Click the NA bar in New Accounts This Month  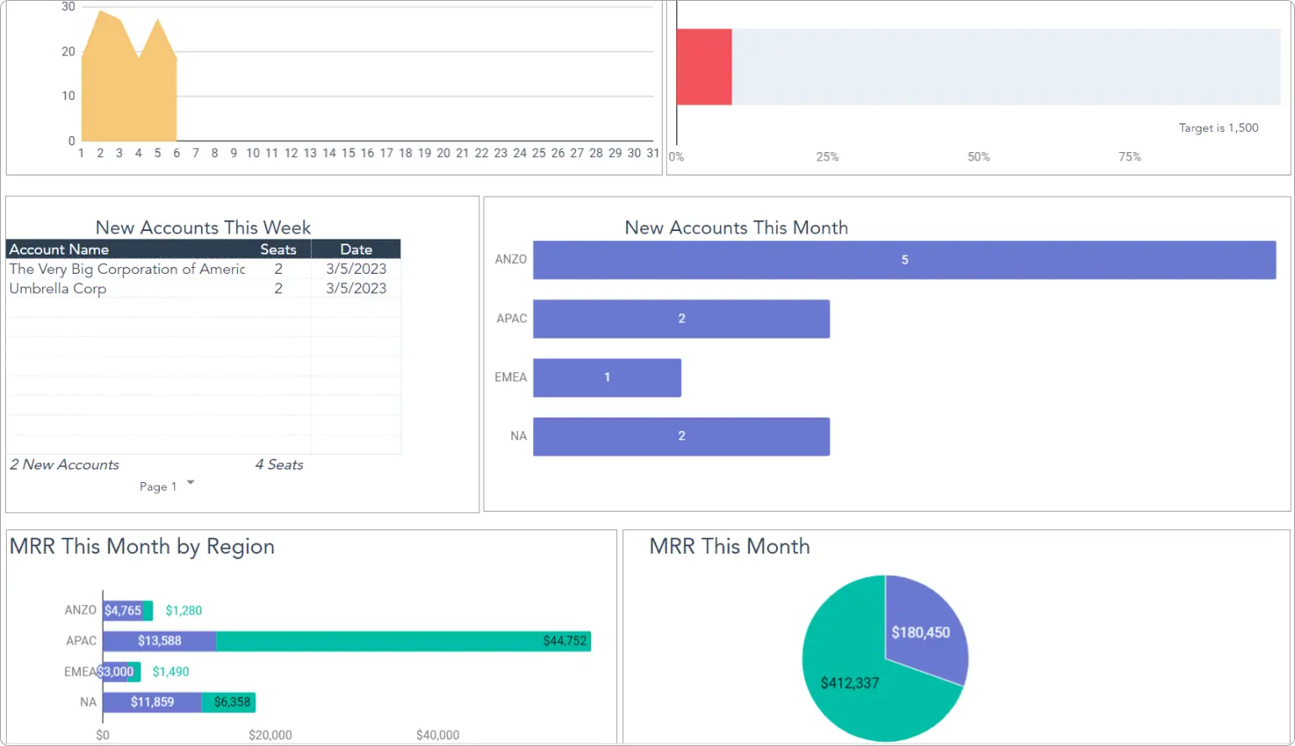pyautogui.click(x=681, y=436)
